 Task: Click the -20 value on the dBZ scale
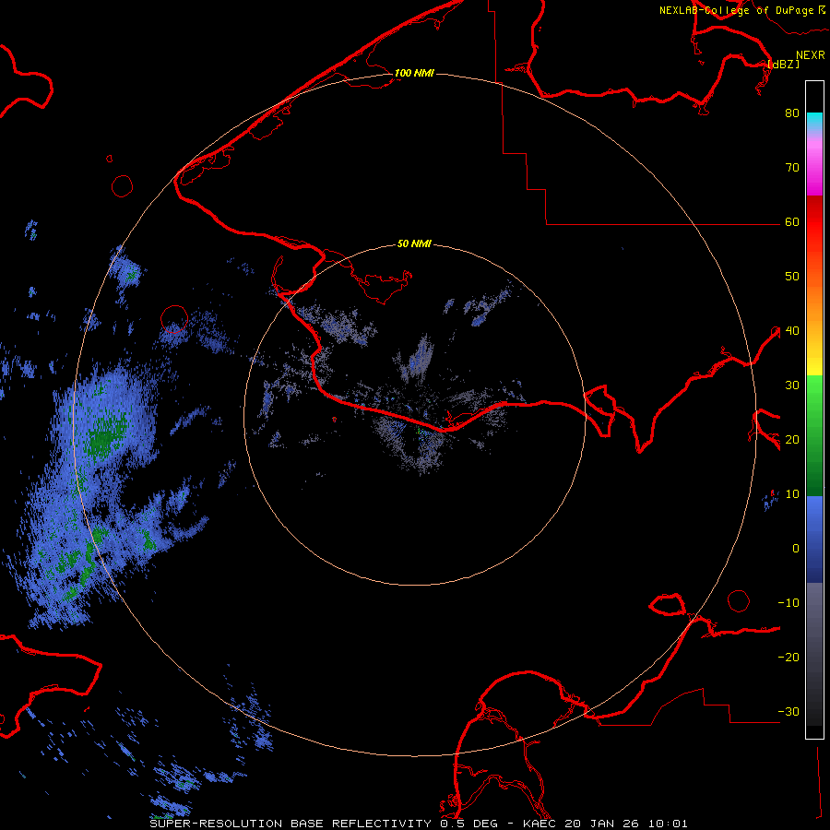788,657
